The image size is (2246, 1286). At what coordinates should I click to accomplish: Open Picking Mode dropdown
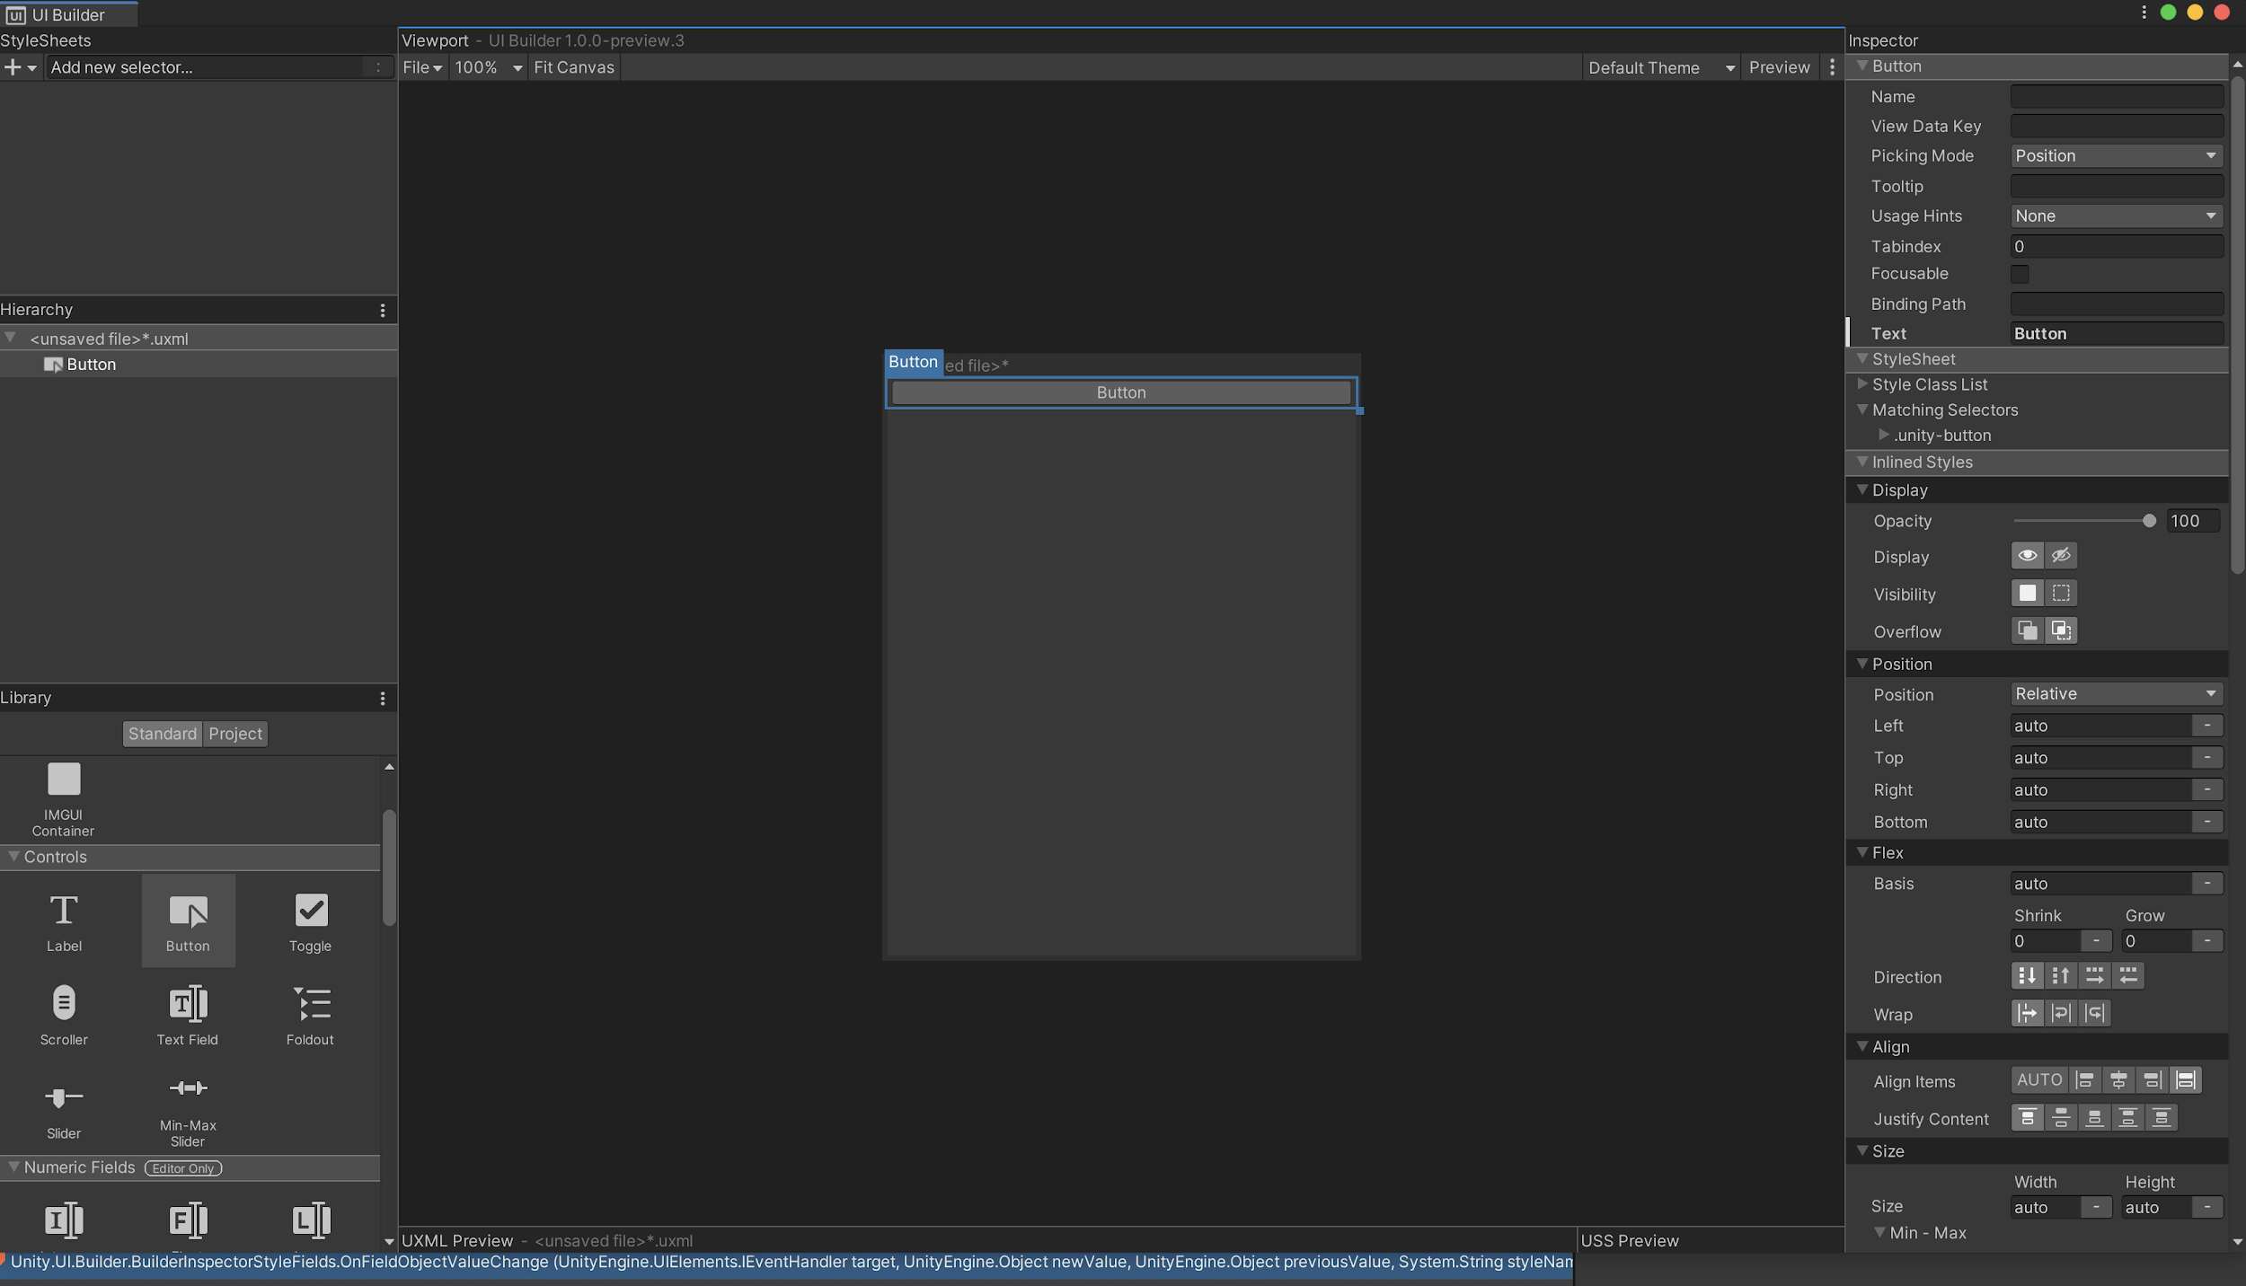click(x=2116, y=155)
